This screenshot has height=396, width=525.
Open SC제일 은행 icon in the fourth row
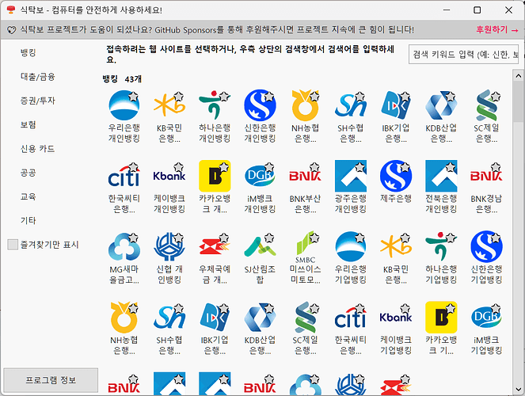click(305, 318)
